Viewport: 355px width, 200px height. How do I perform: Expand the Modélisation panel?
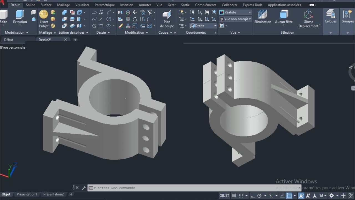tap(17, 32)
